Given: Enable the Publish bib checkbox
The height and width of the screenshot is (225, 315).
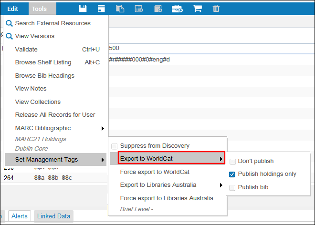Looking at the screenshot, I should click(233, 187).
